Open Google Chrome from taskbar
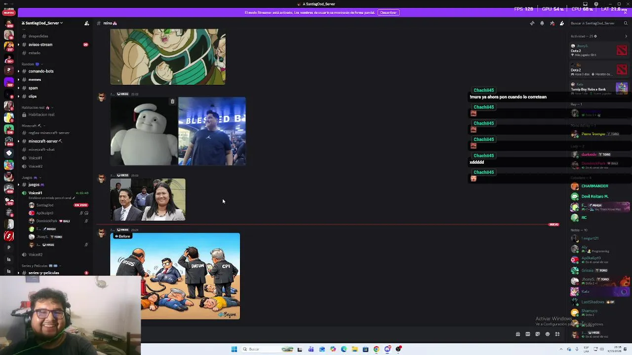This screenshot has width=632, height=355. tap(376, 349)
